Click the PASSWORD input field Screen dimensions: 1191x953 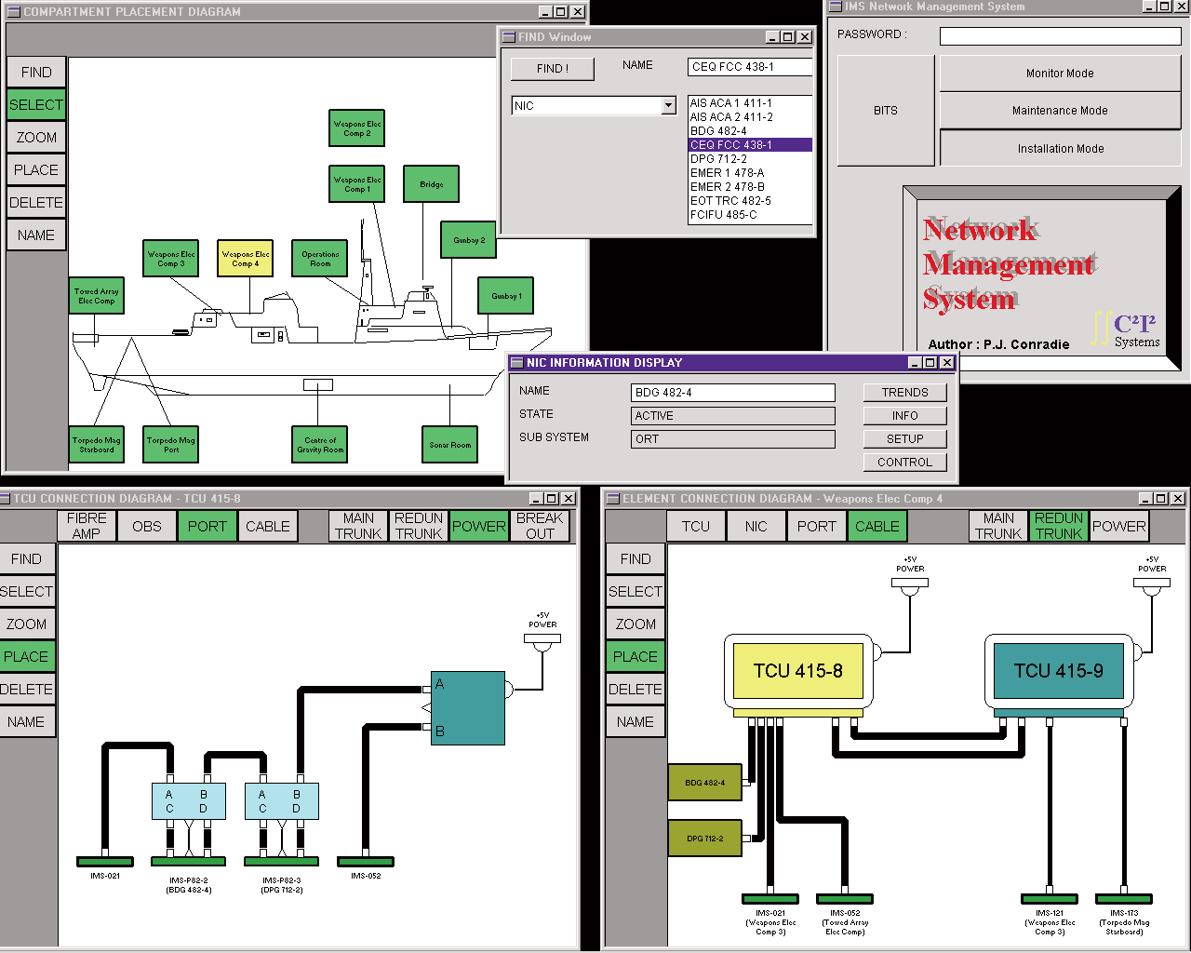point(1060,36)
